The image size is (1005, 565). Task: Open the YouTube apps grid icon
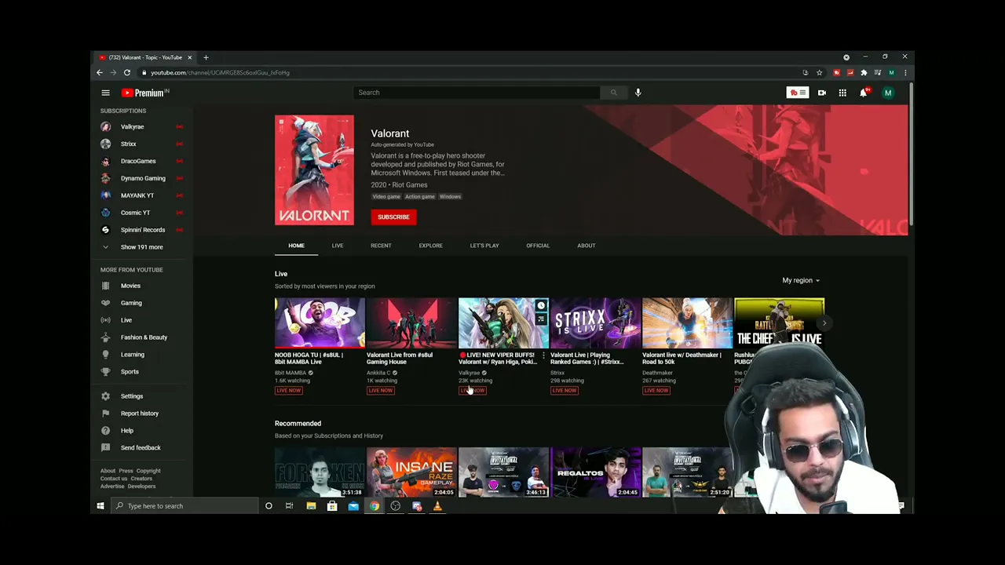[x=842, y=93]
